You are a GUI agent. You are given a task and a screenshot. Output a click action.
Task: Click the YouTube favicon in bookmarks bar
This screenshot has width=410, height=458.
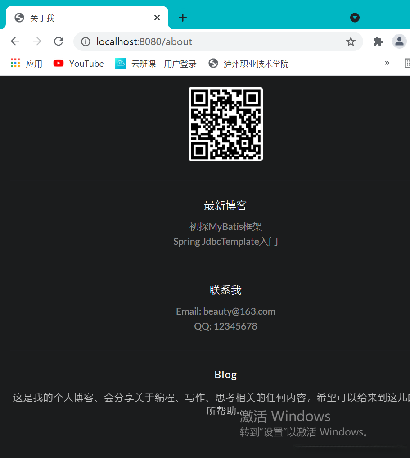[x=59, y=63]
